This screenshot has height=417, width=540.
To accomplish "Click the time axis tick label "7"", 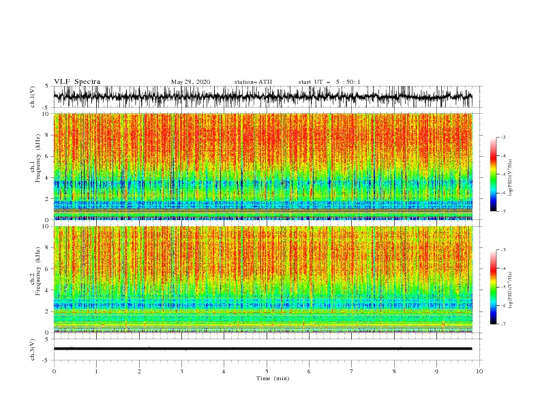I will [352, 371].
